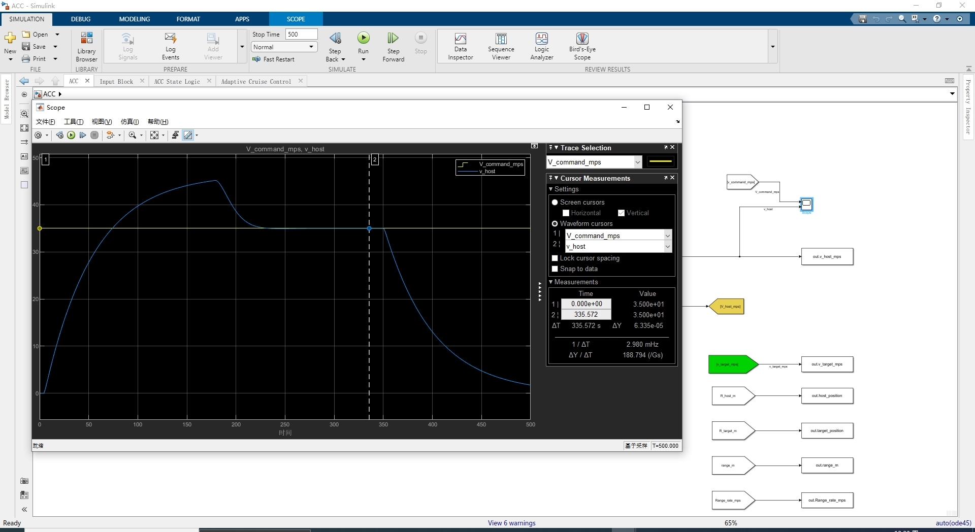This screenshot has height=532, width=975.
Task: Click screenshot camera icon at palette bottom
Action: tap(24, 481)
